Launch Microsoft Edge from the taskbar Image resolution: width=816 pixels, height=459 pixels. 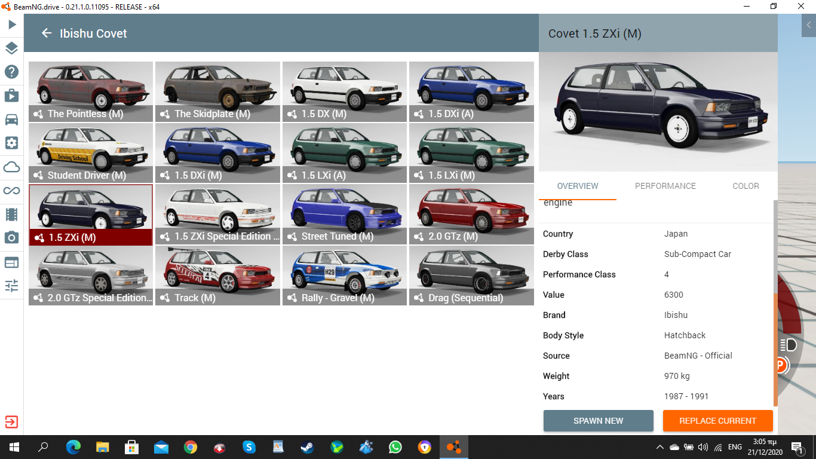click(x=73, y=447)
